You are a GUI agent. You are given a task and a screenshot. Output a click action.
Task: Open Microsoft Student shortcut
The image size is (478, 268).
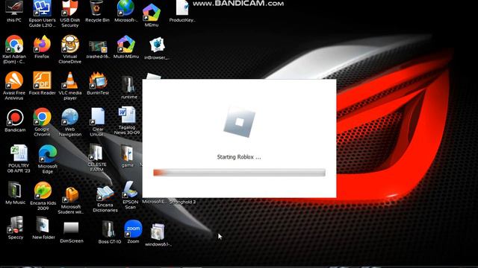point(70,200)
